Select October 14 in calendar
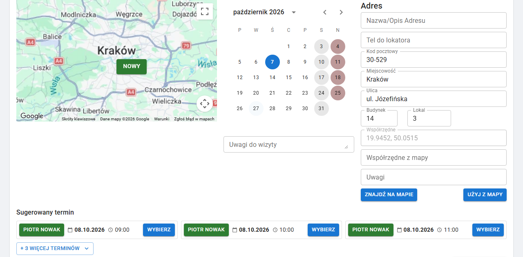The height and width of the screenshot is (257, 523). tap(273, 78)
